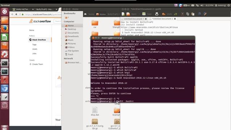Viewport: 231px width, 130px height.
Task: Close the Untitled Document 2 tab
Action: pos(175,19)
